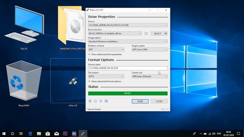The image size is (244, 137).
Task: Click START to begin writing
Action: 140,101
